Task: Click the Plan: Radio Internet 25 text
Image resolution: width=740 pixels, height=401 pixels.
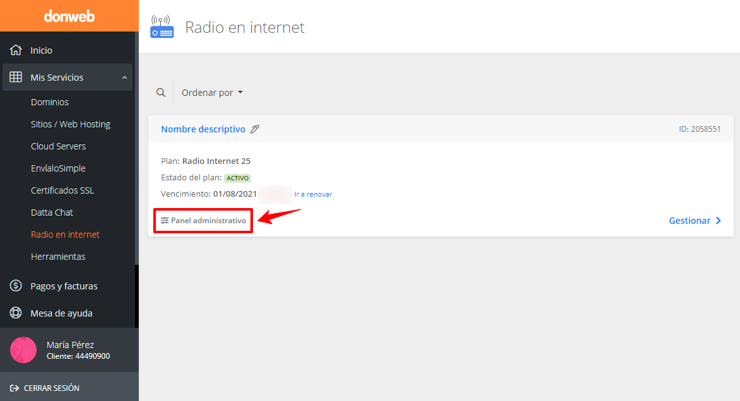Action: (x=206, y=161)
